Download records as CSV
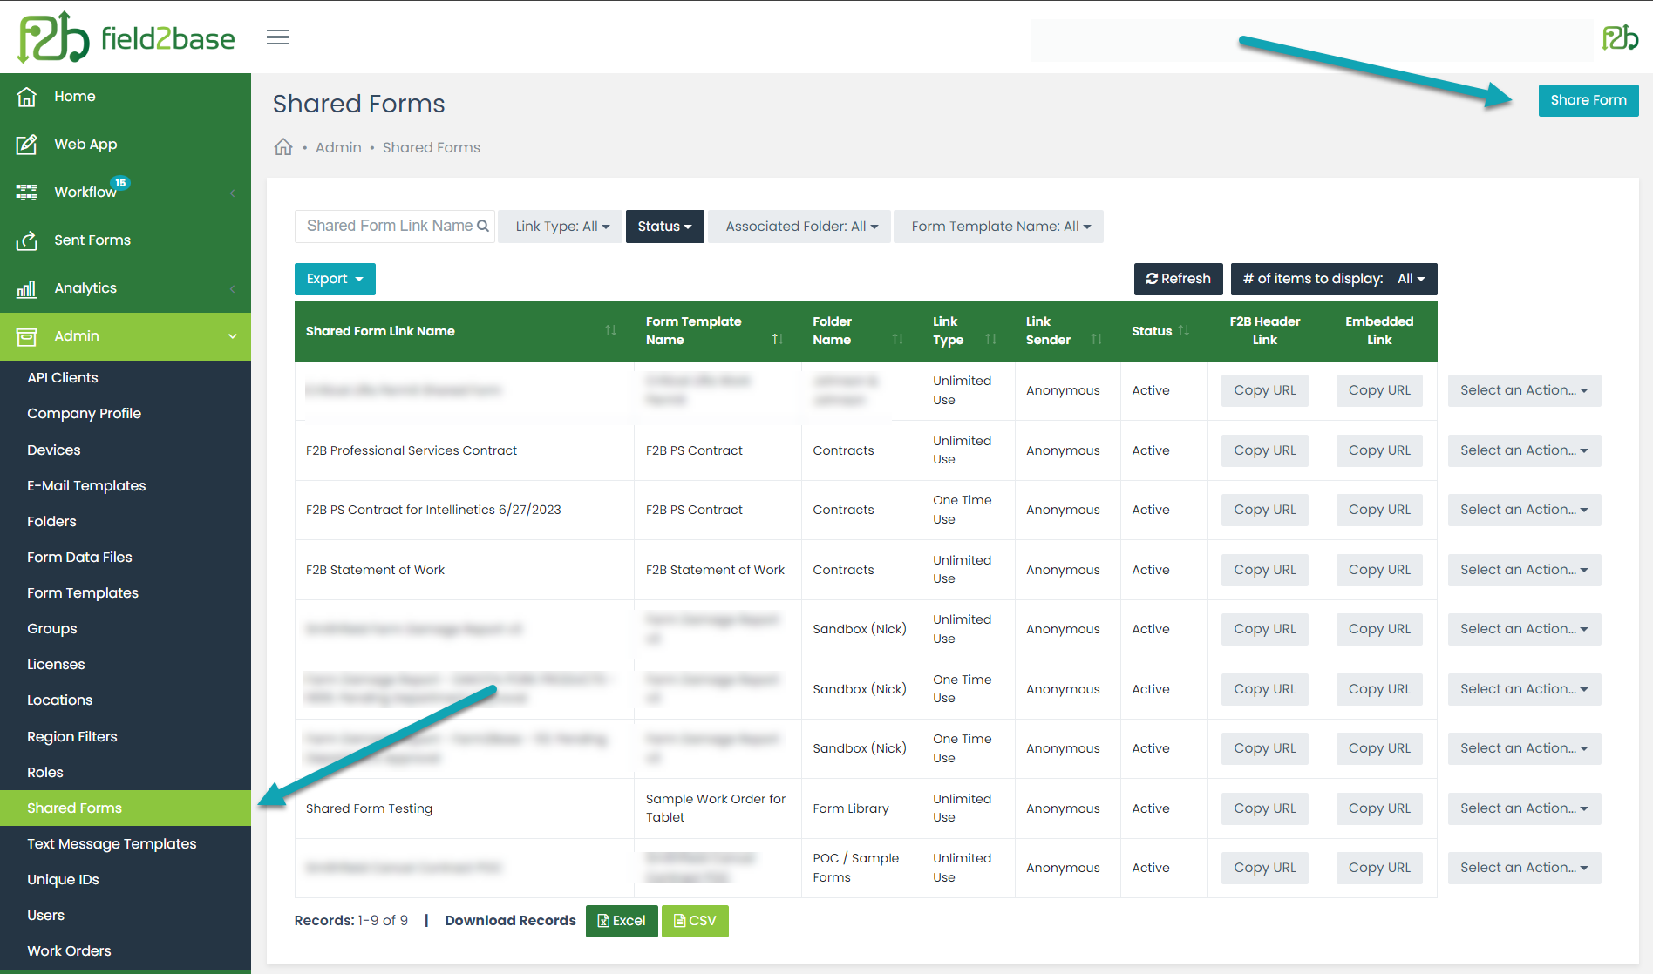1653x974 pixels. [x=695, y=921]
